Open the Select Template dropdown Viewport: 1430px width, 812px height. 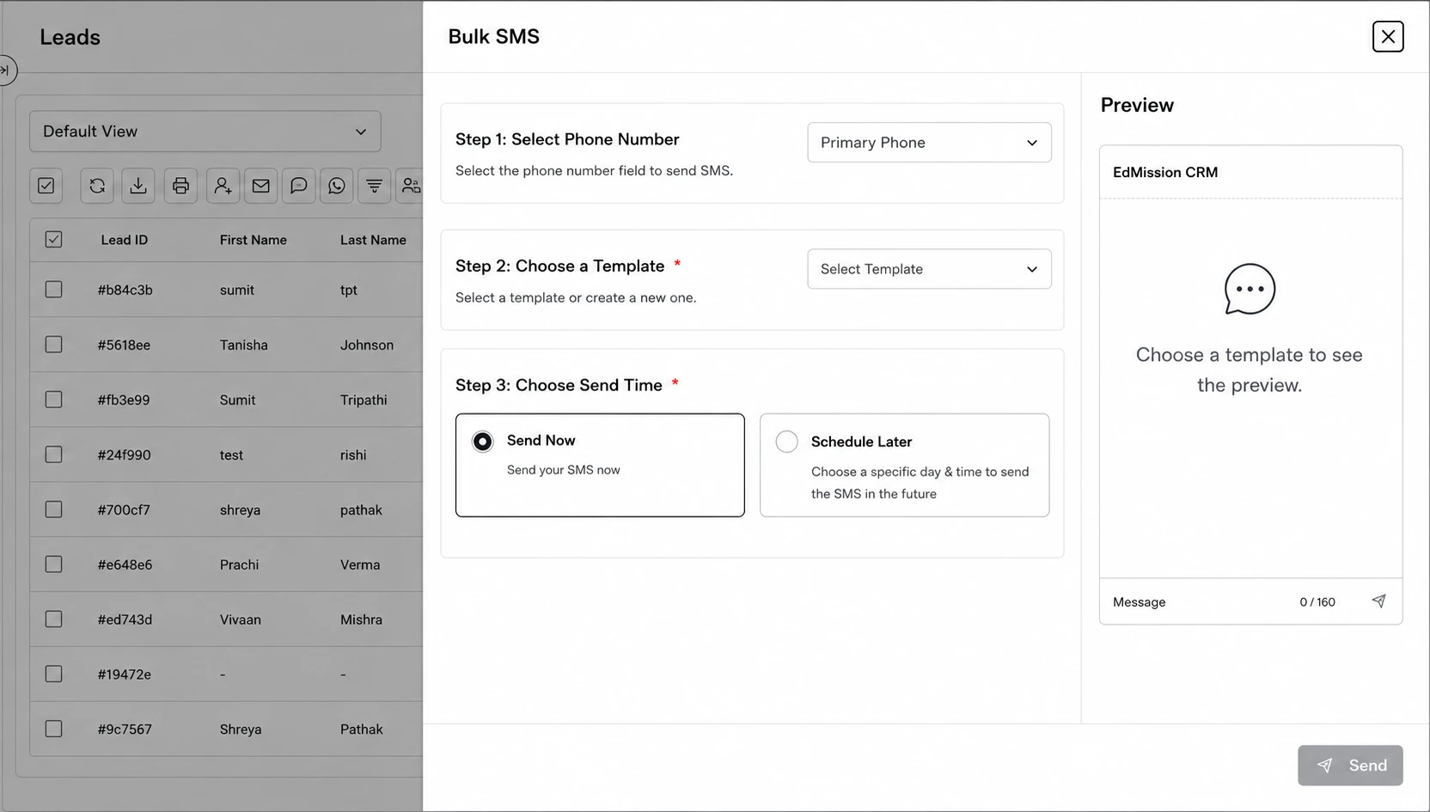click(x=929, y=269)
